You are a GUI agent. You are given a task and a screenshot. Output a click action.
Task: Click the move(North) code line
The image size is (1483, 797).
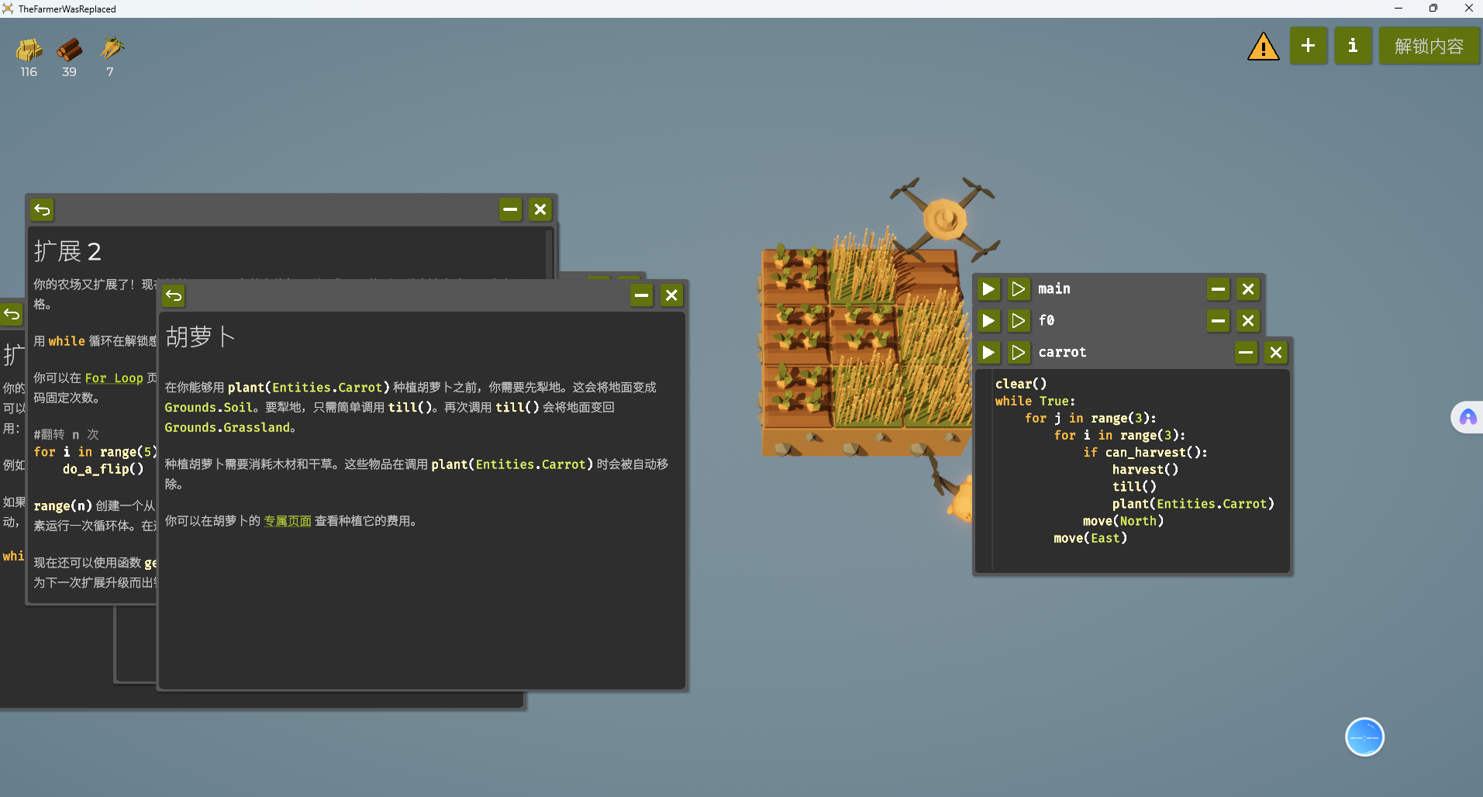pos(1123,521)
